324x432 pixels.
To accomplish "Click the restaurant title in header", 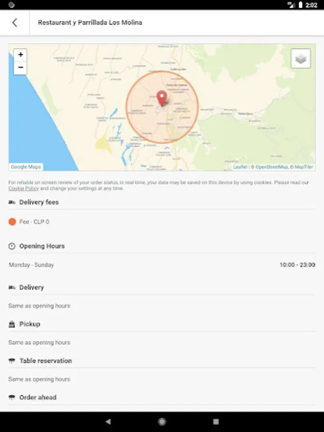I will click(x=90, y=23).
